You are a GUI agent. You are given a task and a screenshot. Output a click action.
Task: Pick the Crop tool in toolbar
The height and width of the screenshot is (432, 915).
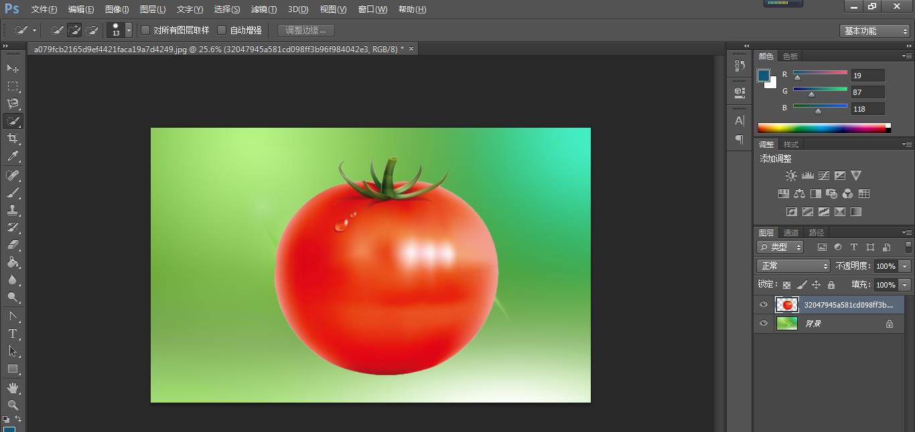coord(13,138)
